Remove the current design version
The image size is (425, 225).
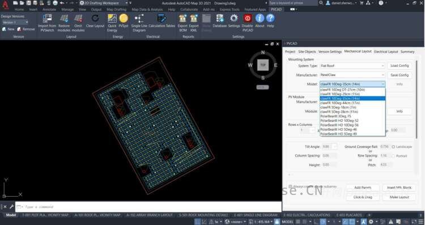coord(26,29)
